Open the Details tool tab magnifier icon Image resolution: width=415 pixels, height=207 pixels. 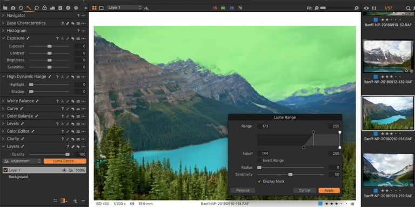coord(37,8)
